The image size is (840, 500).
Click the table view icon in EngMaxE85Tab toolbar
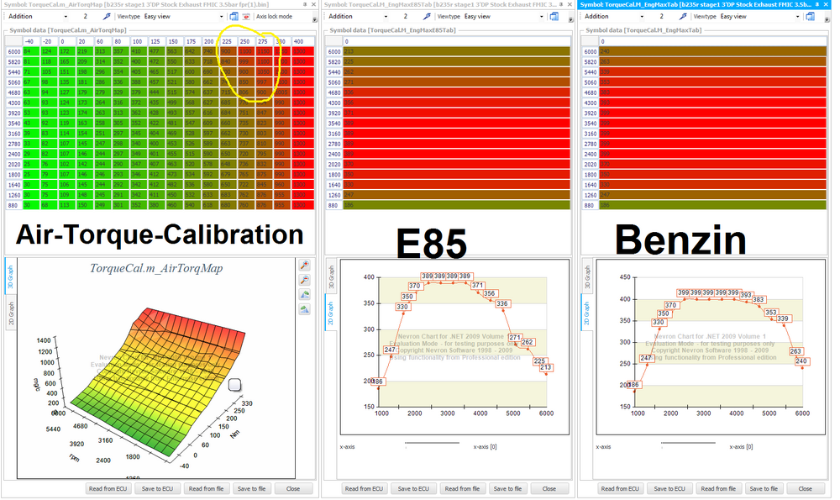tap(554, 17)
